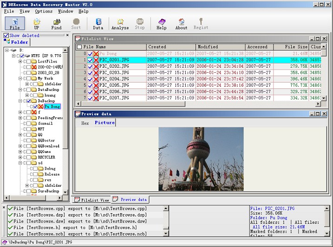The image size is (333, 247).
Task: Click the QQDoctor folder icon
Action: pos(34,140)
